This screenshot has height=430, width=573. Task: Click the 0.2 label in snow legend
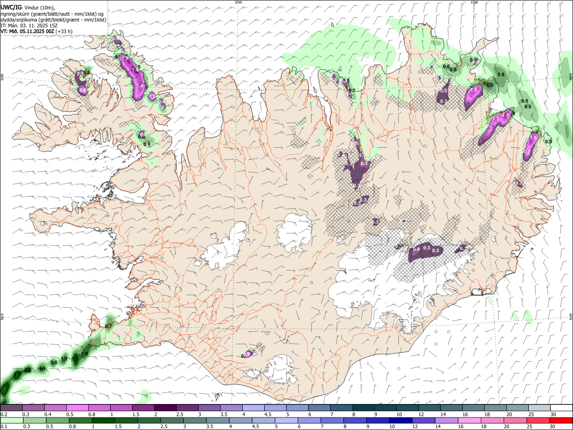point(4,414)
